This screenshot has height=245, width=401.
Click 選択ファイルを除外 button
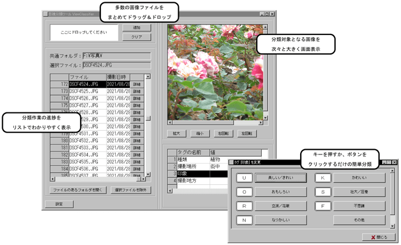coord(131,190)
